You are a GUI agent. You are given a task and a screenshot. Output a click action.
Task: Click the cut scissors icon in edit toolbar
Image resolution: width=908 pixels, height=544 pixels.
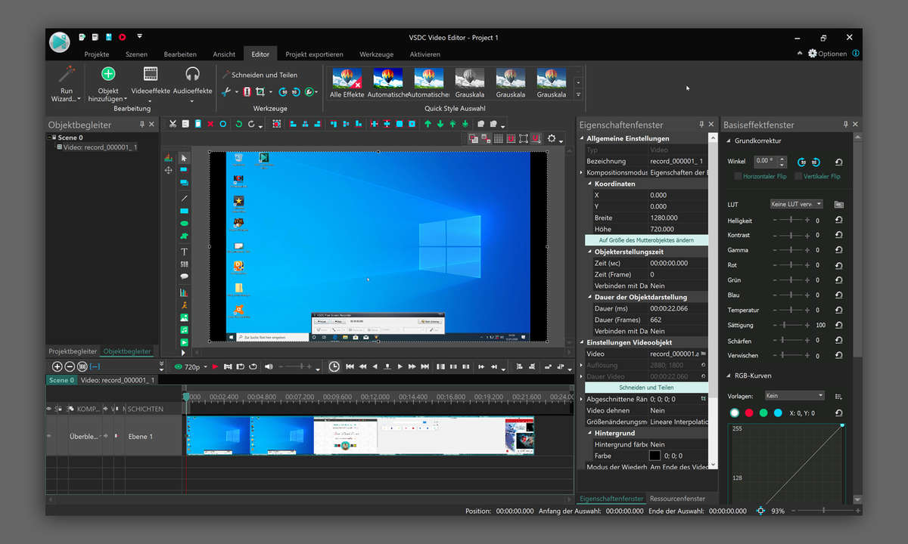pos(173,124)
